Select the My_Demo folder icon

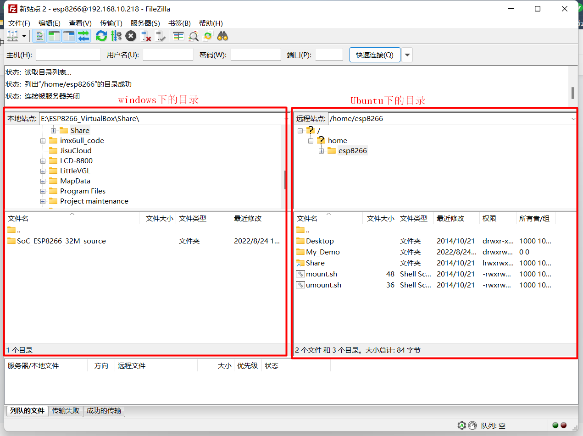[x=300, y=252]
